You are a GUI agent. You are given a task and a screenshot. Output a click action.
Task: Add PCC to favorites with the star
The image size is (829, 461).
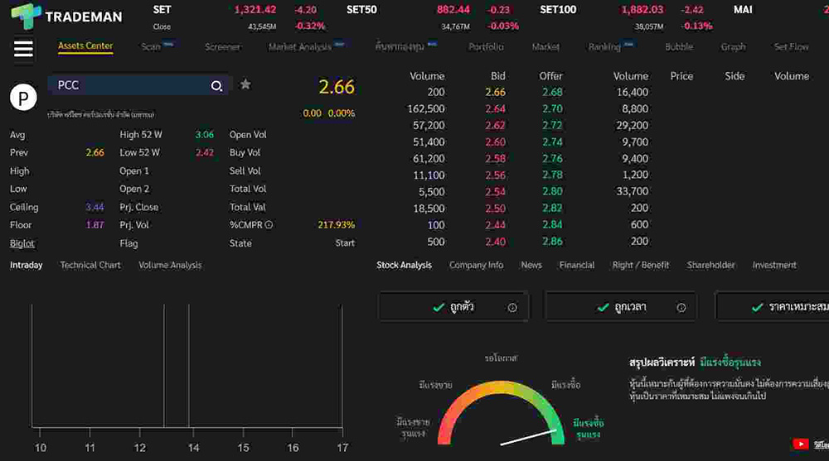pos(245,84)
